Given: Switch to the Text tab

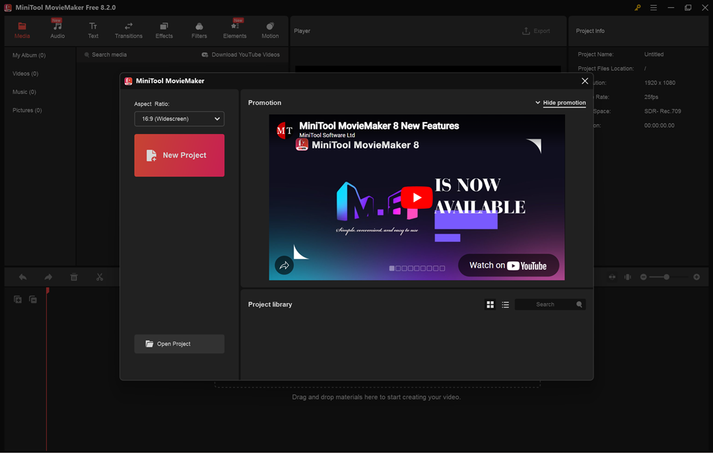Looking at the screenshot, I should point(93,30).
